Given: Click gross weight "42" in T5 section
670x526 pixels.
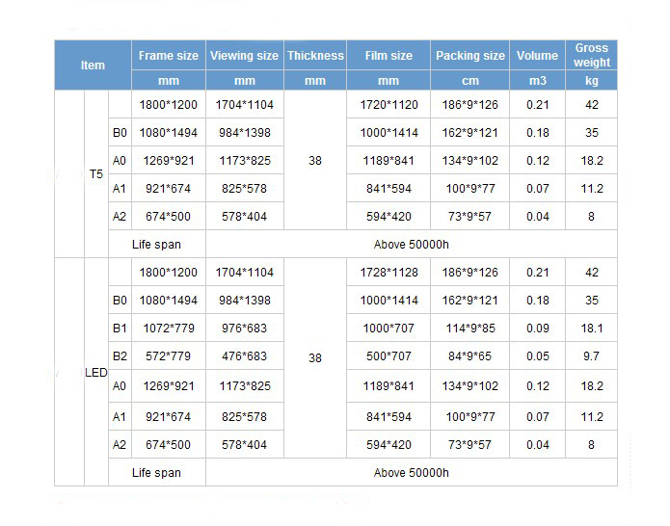Looking at the screenshot, I should click(592, 105).
